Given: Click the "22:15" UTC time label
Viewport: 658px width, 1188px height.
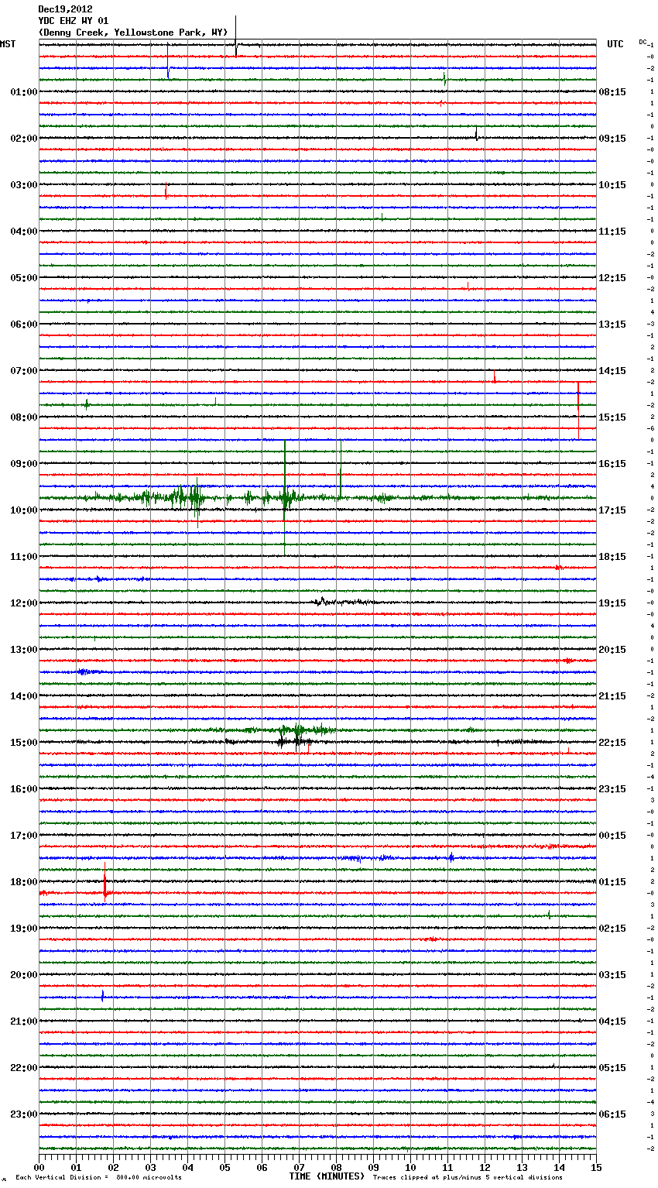Looking at the screenshot, I should tap(612, 743).
